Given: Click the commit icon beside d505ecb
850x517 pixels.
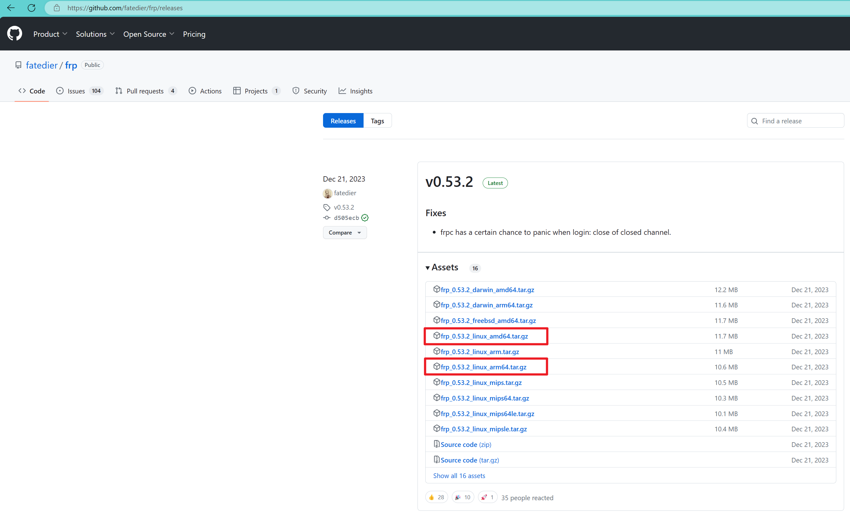Looking at the screenshot, I should 327,218.
